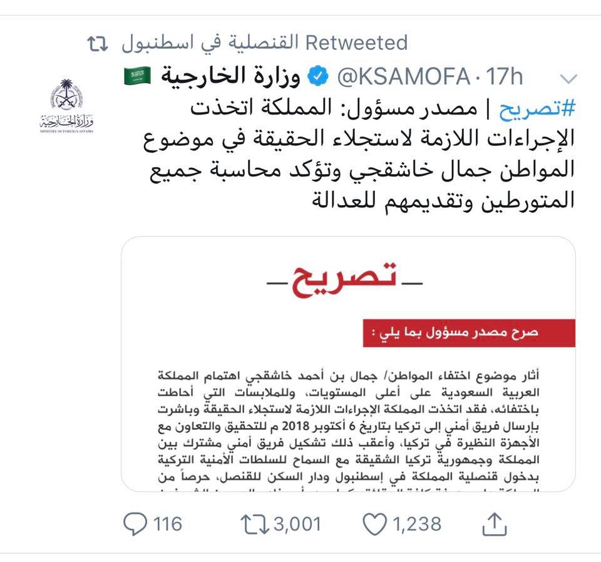Click the 17h timestamp
The image size is (601, 562).
pyautogui.click(x=505, y=76)
